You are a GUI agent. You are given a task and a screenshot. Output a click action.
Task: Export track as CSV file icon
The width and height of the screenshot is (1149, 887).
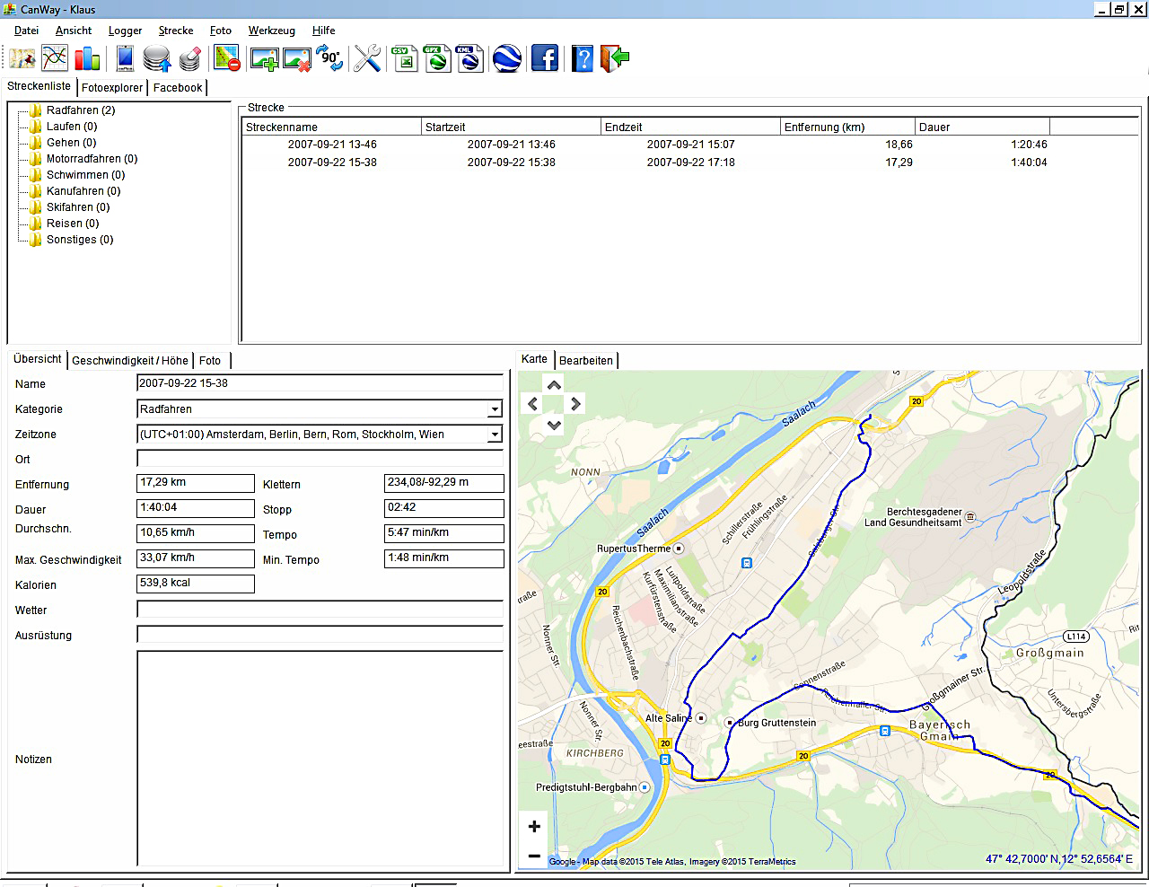[x=406, y=59]
